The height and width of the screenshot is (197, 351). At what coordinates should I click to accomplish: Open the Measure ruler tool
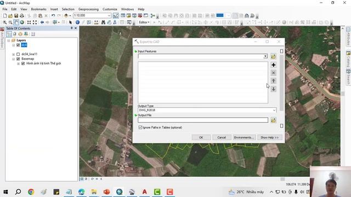pyautogui.click(x=97, y=22)
